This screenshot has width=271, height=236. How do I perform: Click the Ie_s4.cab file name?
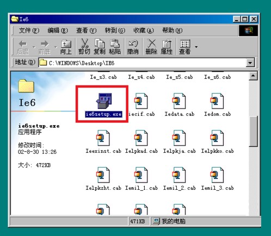(x=141, y=77)
